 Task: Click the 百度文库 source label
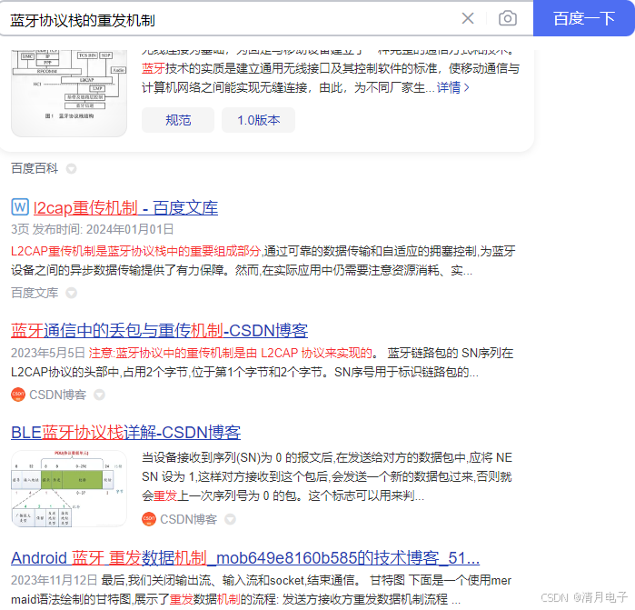click(x=35, y=293)
